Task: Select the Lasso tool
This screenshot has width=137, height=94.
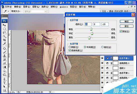Action: pyautogui.click(x=4, y=33)
